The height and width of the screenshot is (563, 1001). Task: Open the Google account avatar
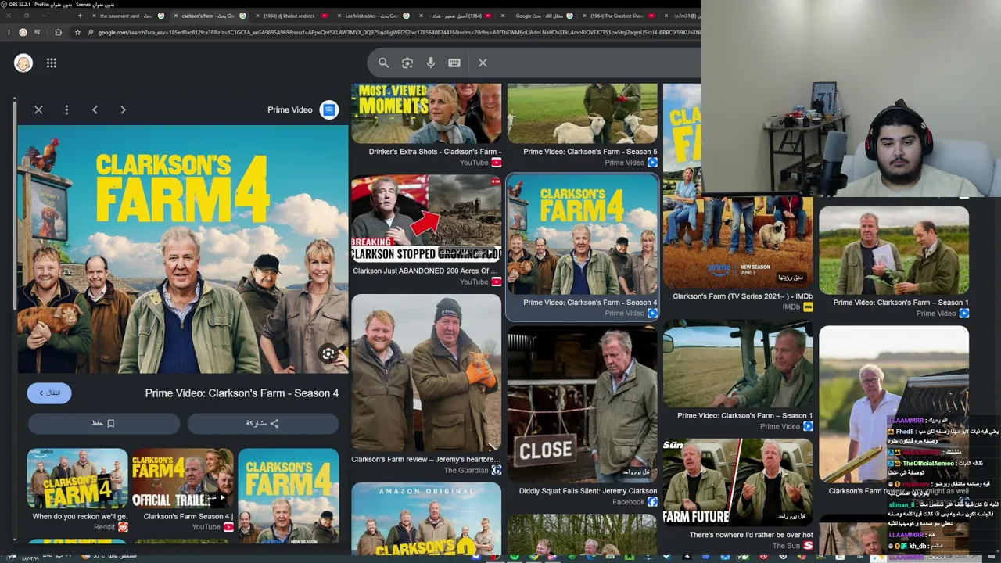pos(23,63)
